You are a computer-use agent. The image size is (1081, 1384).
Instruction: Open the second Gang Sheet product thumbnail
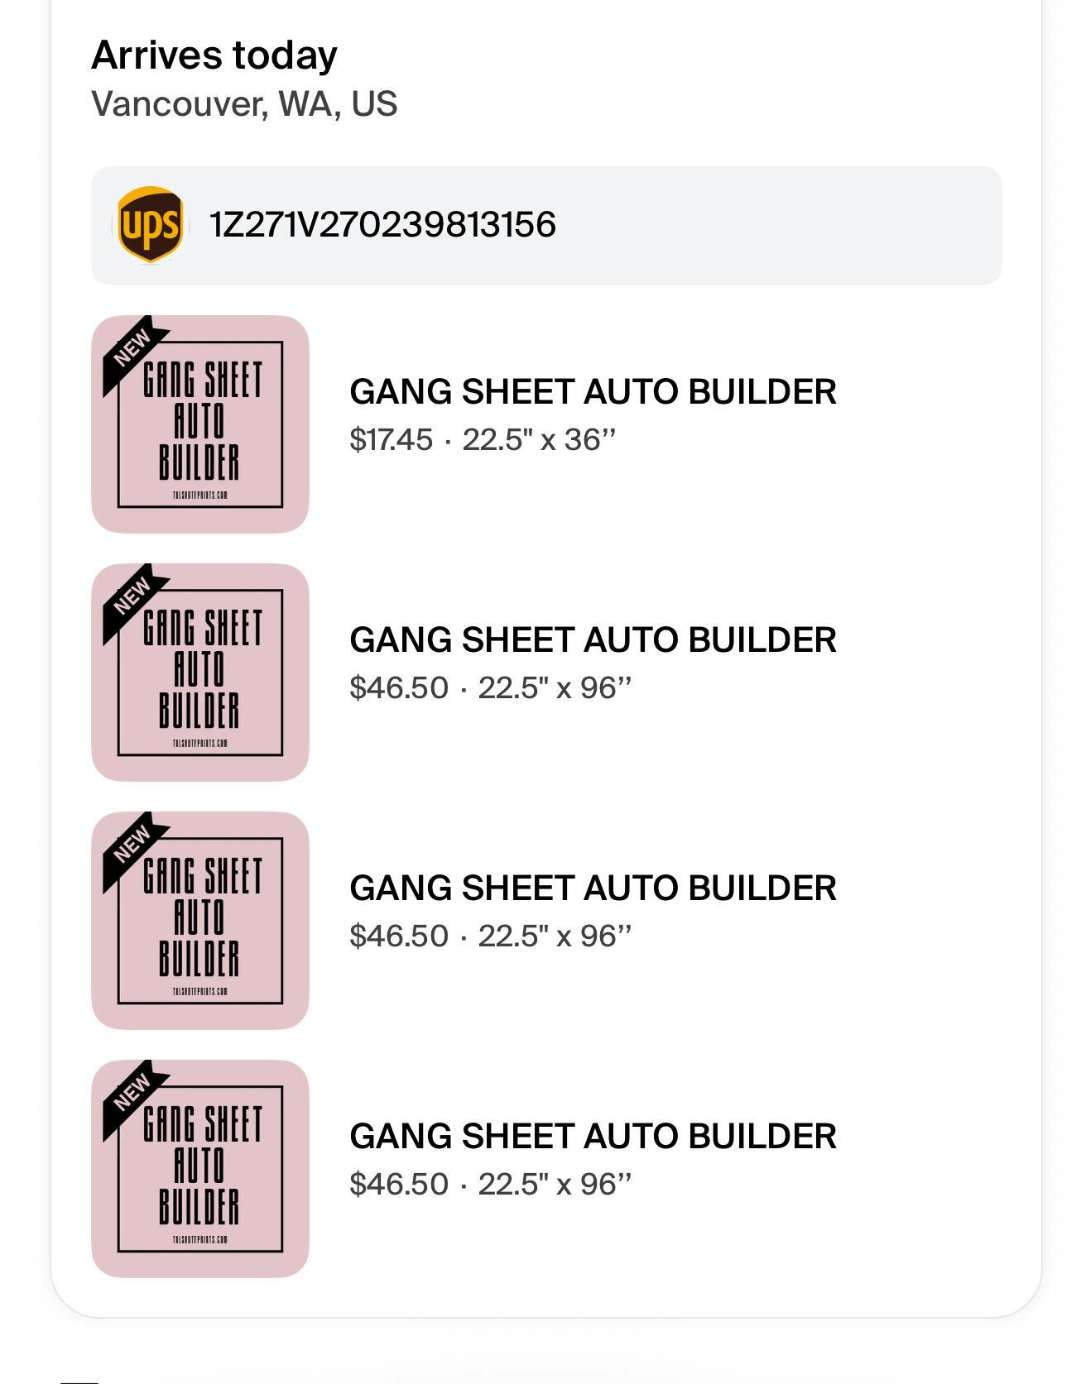(x=200, y=673)
